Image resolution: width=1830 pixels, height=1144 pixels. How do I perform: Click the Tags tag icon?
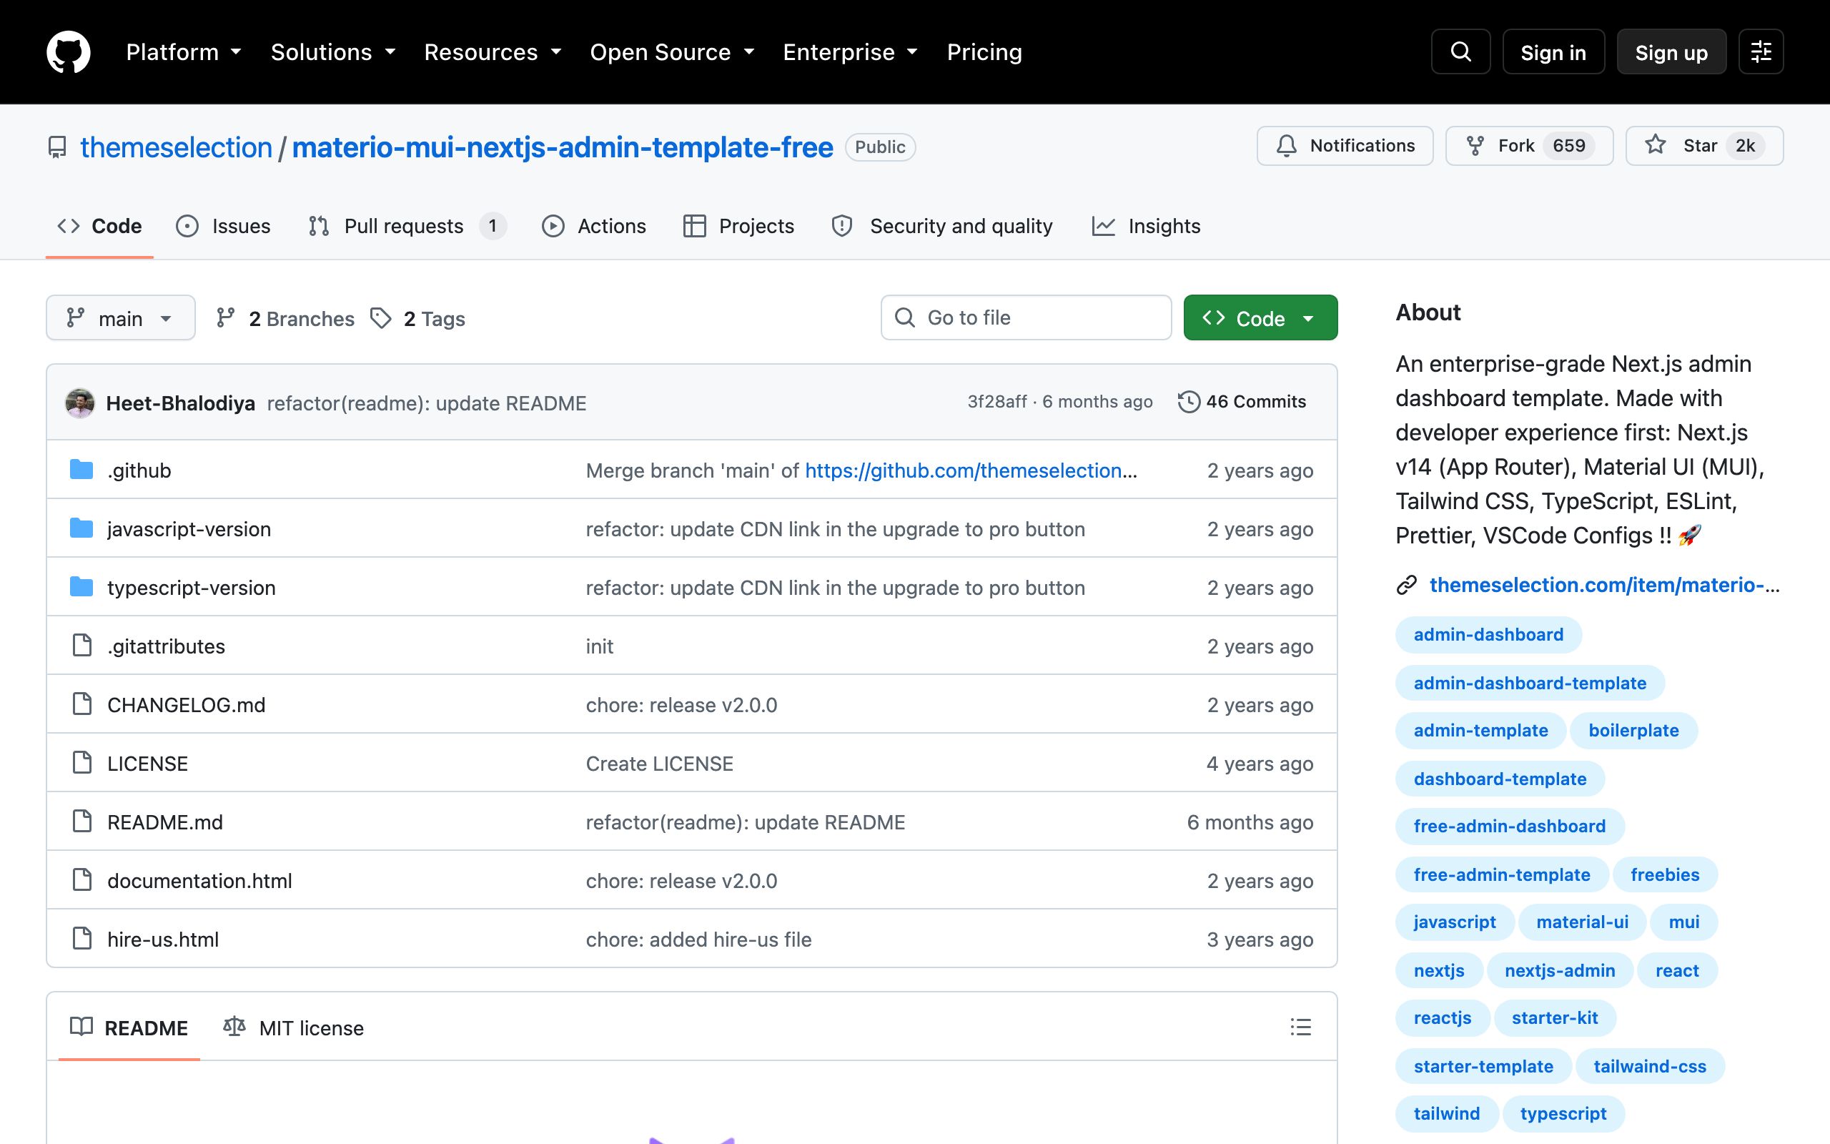380,317
